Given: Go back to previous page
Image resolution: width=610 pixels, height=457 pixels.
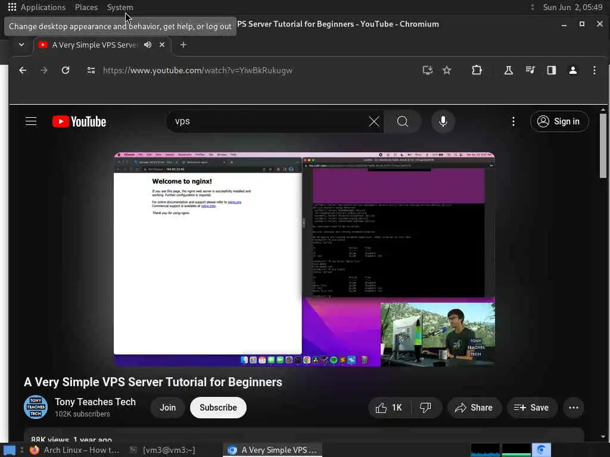Looking at the screenshot, I should tap(23, 70).
